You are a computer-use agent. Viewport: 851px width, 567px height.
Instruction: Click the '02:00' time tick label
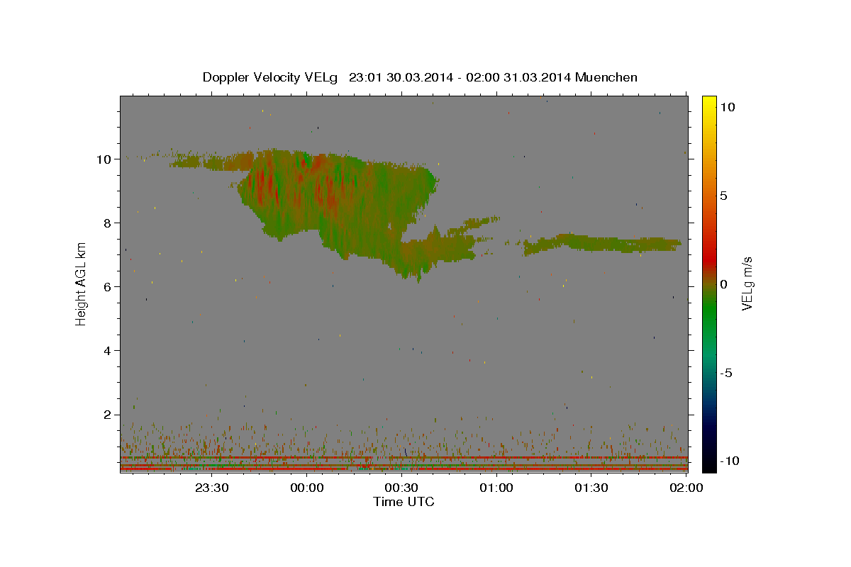click(x=686, y=488)
